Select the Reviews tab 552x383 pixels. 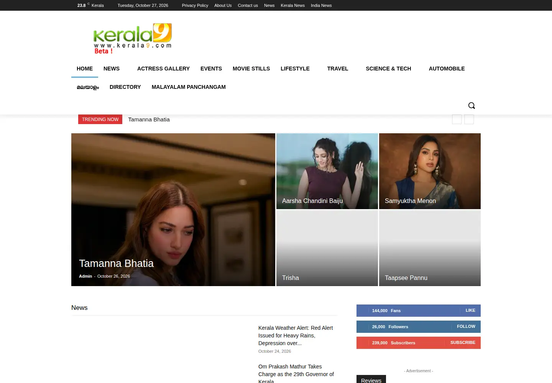tap(371, 379)
